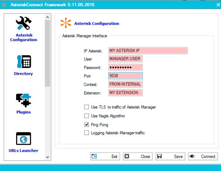Select the Plugins puzzle piece icon
Viewport: 221px width, 171px height.
tap(24, 100)
